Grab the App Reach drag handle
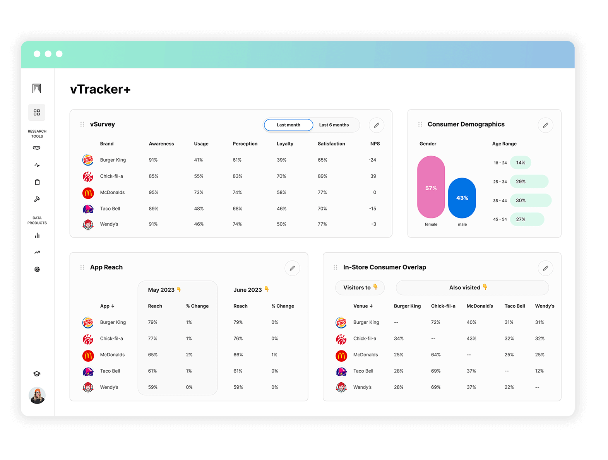The width and height of the screenshot is (608, 460). [82, 267]
